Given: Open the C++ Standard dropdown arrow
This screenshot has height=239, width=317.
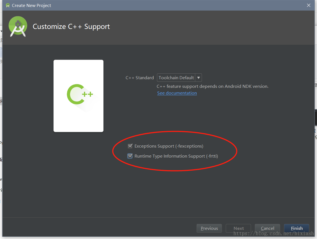Looking at the screenshot, I should pos(199,78).
